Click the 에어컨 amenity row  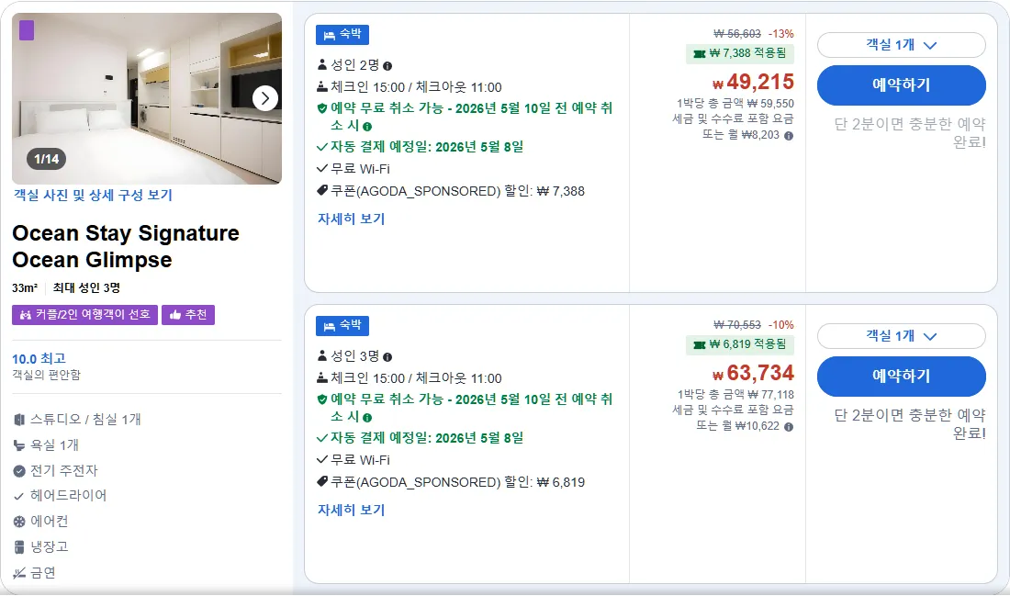click(x=41, y=522)
